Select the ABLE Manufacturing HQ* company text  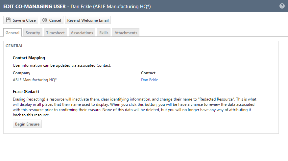(x=35, y=80)
